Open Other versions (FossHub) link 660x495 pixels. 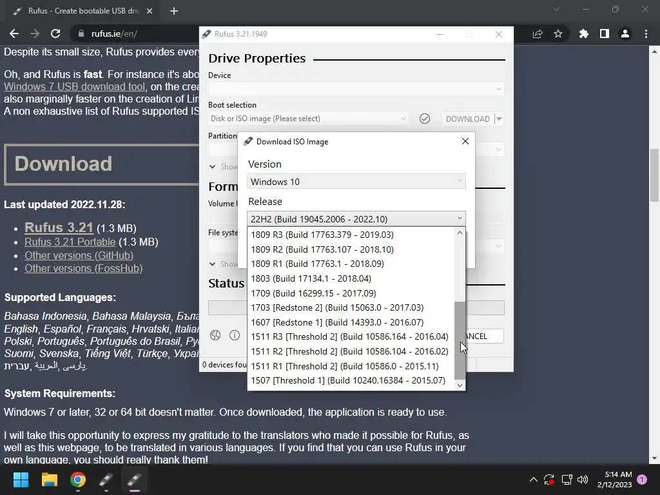click(x=83, y=268)
